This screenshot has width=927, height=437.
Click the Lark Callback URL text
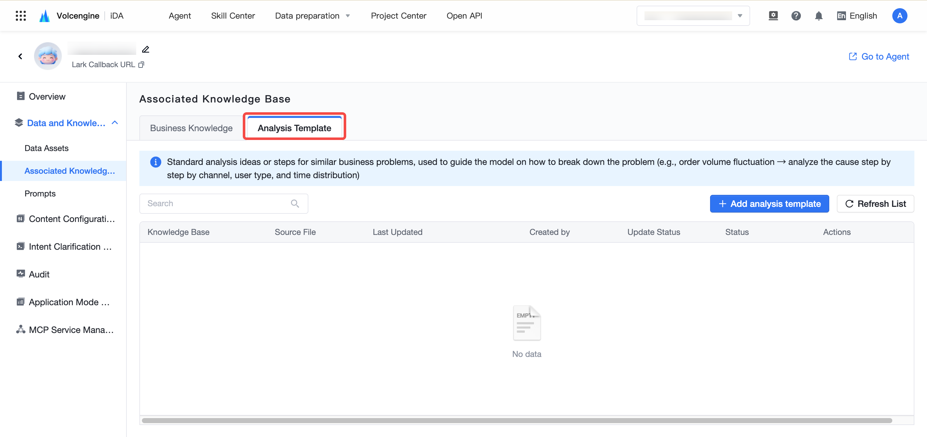[103, 64]
